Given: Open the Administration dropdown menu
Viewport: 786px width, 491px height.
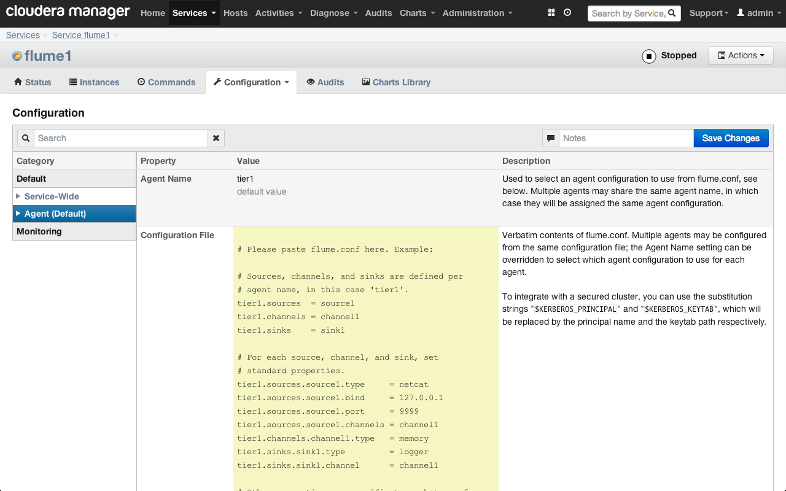Looking at the screenshot, I should click(478, 13).
